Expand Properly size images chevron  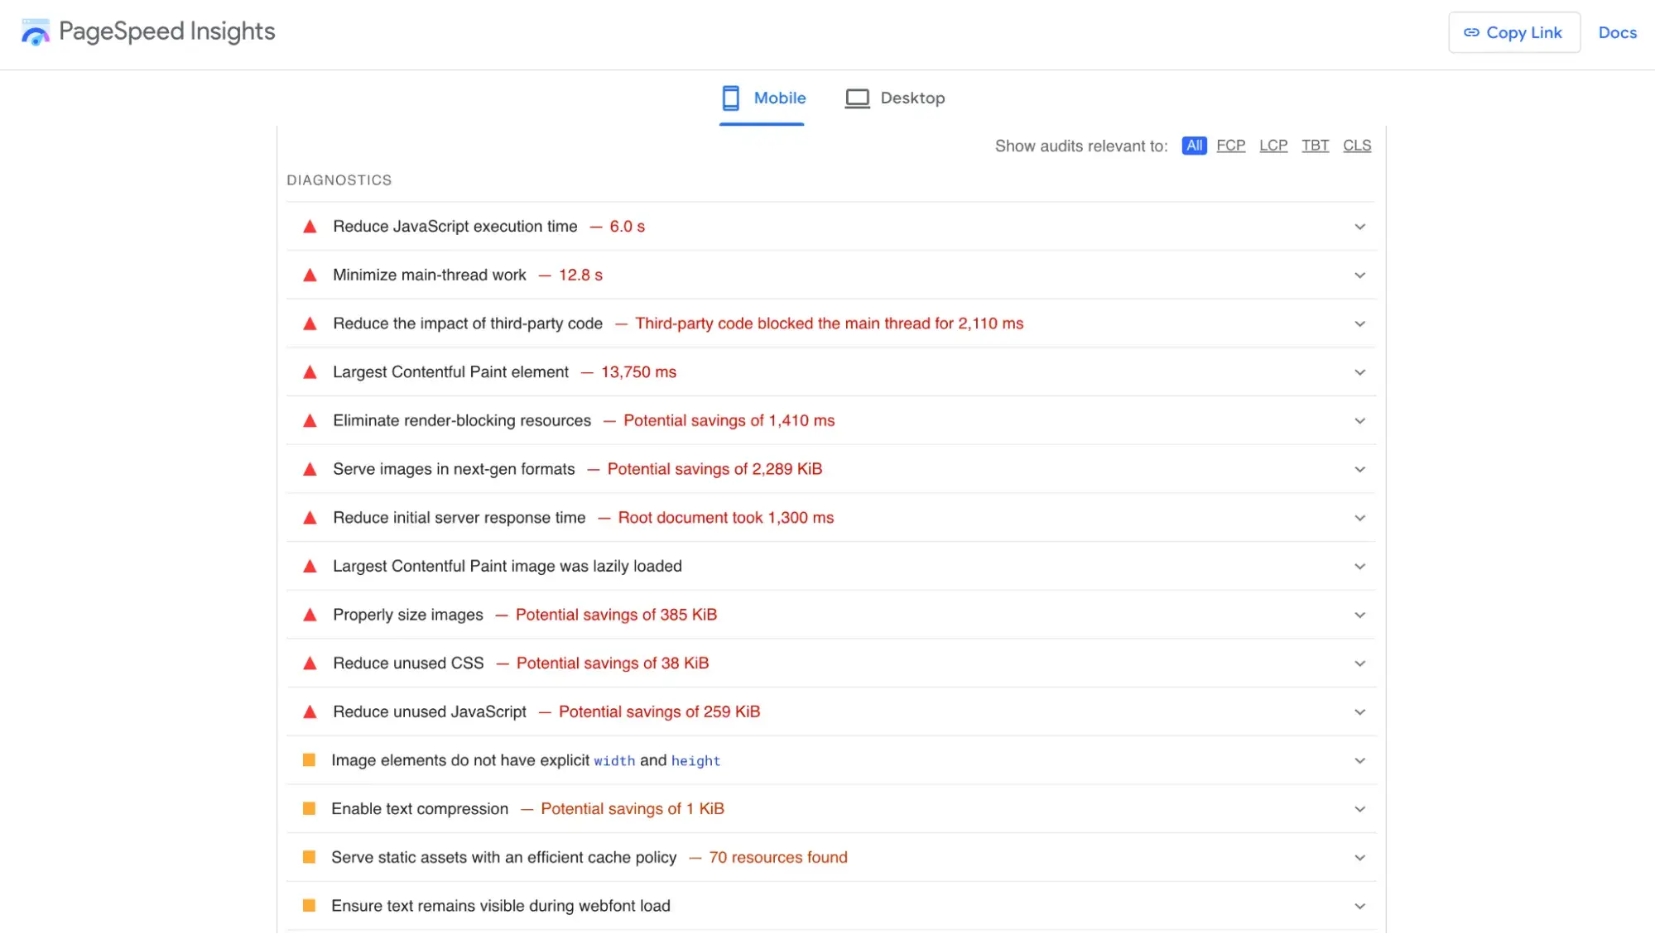(1359, 615)
